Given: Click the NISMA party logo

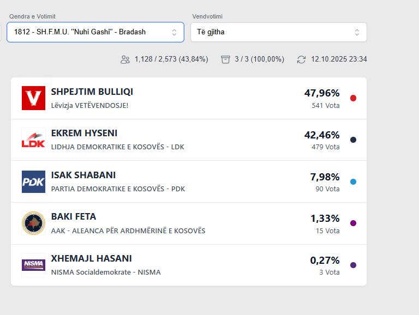Looking at the screenshot, I should (x=33, y=265).
